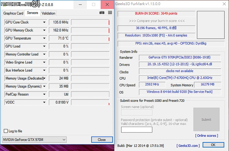
Task: Click the clocks not available field
Action: 180,71
